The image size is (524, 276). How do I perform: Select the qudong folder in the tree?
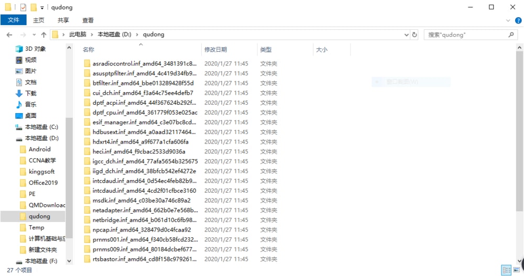32,216
